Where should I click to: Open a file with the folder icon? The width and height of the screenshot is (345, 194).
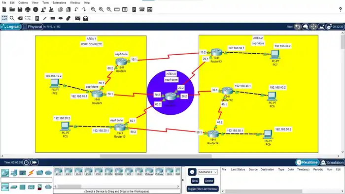click(12, 9)
